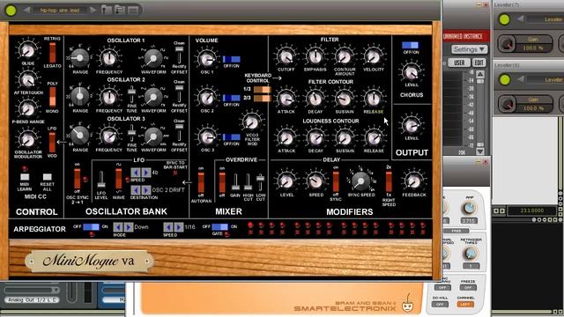
Task: Toggle the Autopan on/off switch
Action: click(x=201, y=182)
